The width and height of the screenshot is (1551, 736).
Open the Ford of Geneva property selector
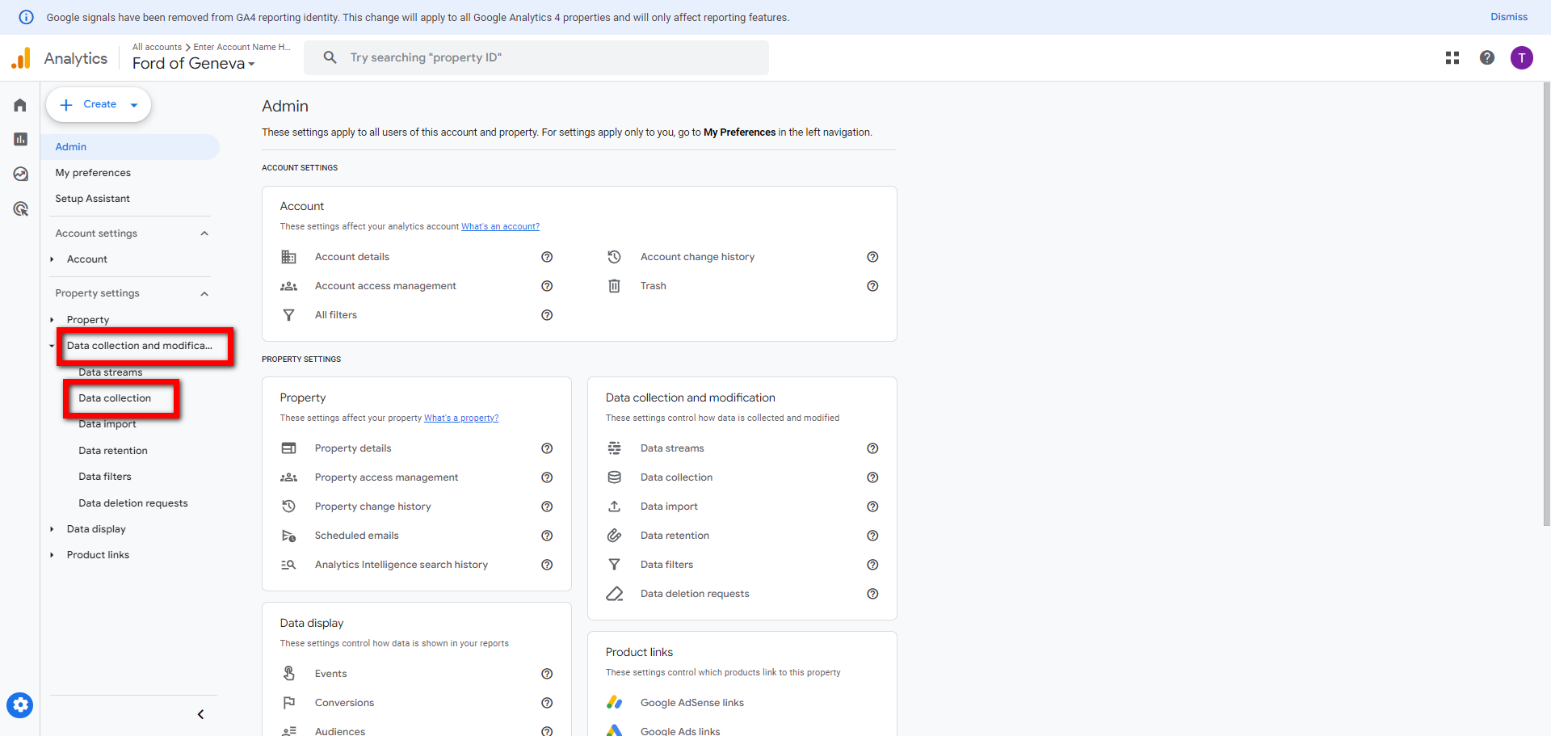[x=193, y=64]
